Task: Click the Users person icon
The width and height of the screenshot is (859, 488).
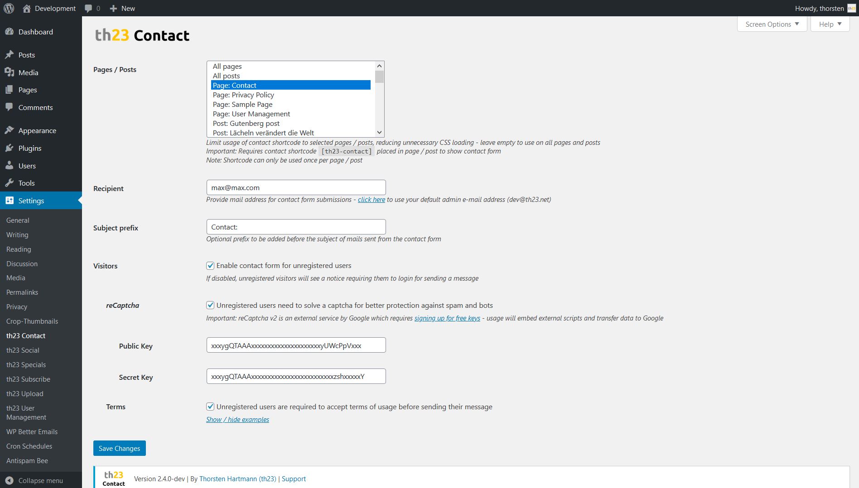Action: 9,166
